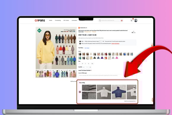Select the teal green color swatch
This screenshot has height=115, width=172.
point(80,58)
